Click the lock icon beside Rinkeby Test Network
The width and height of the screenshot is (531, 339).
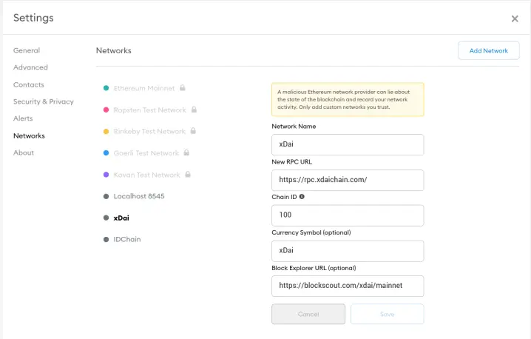click(x=193, y=131)
